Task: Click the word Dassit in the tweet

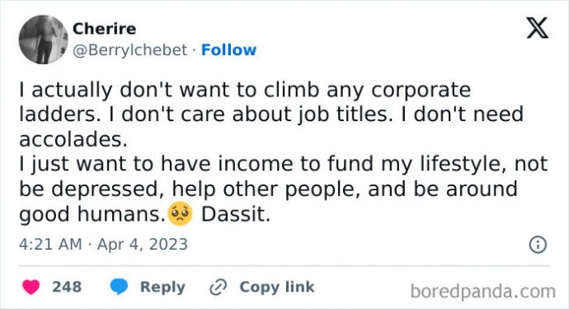Action: pos(236,214)
